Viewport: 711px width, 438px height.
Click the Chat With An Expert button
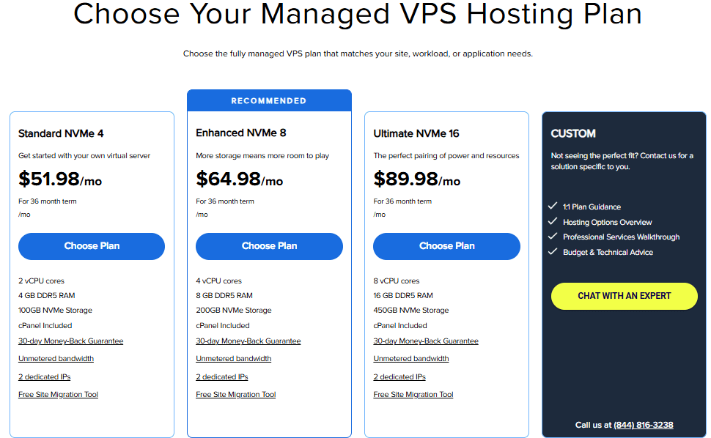click(x=624, y=296)
